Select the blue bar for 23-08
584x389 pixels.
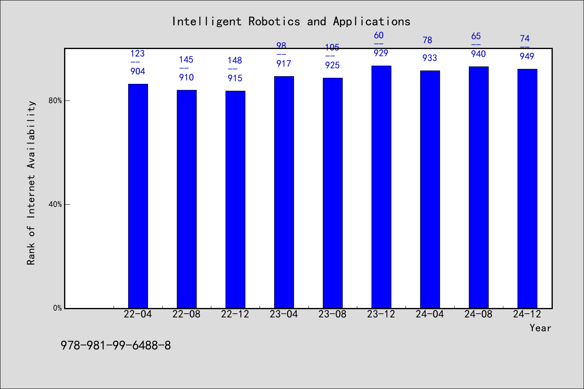tap(333, 193)
